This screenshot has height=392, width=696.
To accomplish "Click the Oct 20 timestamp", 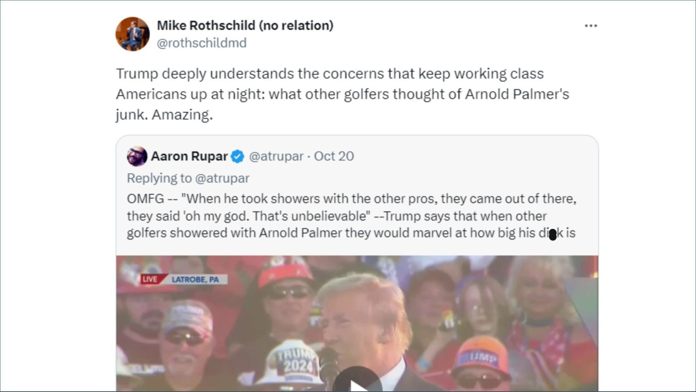I will [x=334, y=156].
